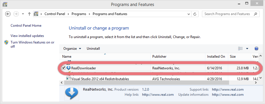265x104 pixels.
Task: Uncheck the RealDownloader checkbox
Action: tap(63, 68)
